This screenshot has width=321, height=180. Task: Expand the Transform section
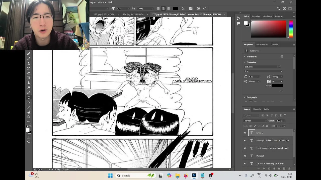tap(245, 57)
